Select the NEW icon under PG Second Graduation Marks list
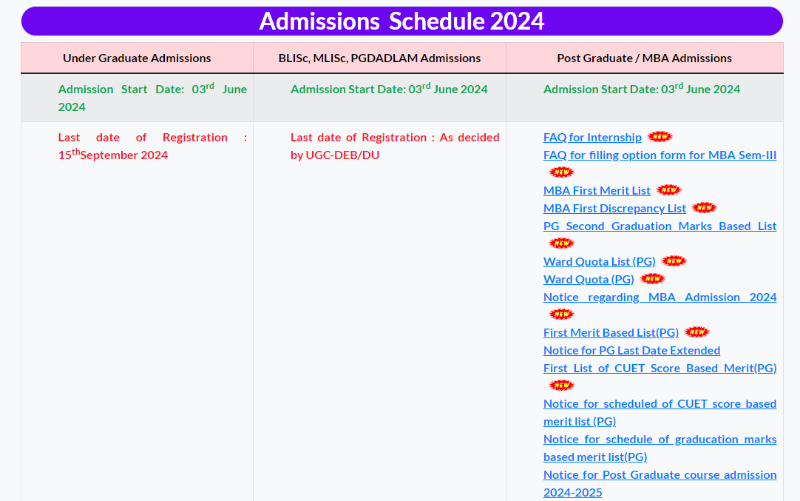Screen dimensions: 800x501 click(562, 243)
